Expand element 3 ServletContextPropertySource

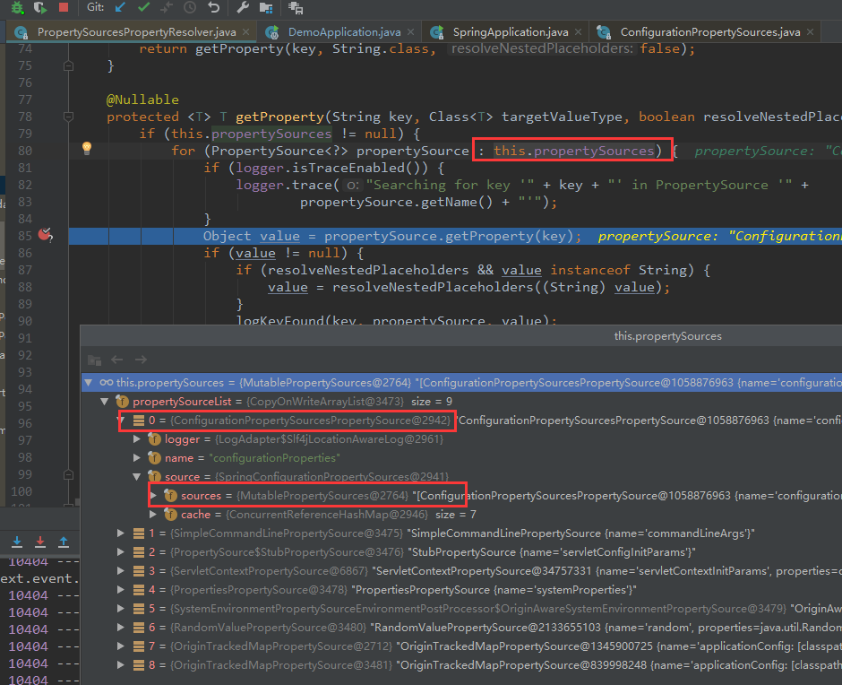pos(121,570)
